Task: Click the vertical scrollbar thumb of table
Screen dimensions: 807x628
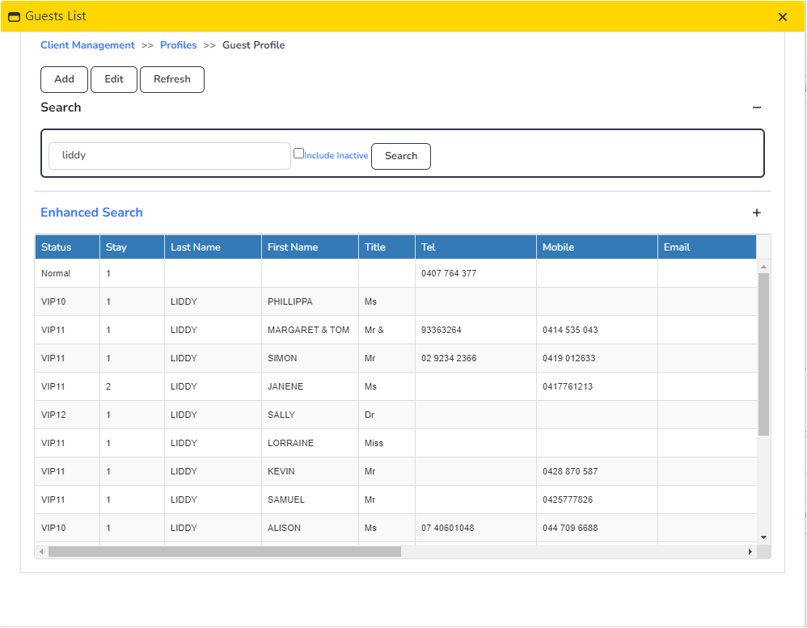Action: [x=764, y=354]
